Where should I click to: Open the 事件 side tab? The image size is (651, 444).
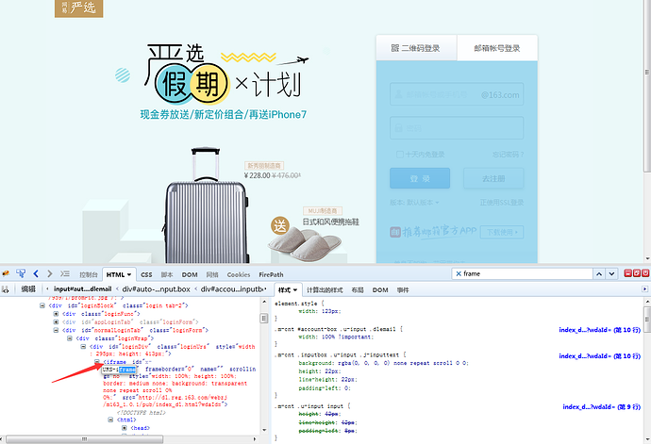click(x=403, y=290)
